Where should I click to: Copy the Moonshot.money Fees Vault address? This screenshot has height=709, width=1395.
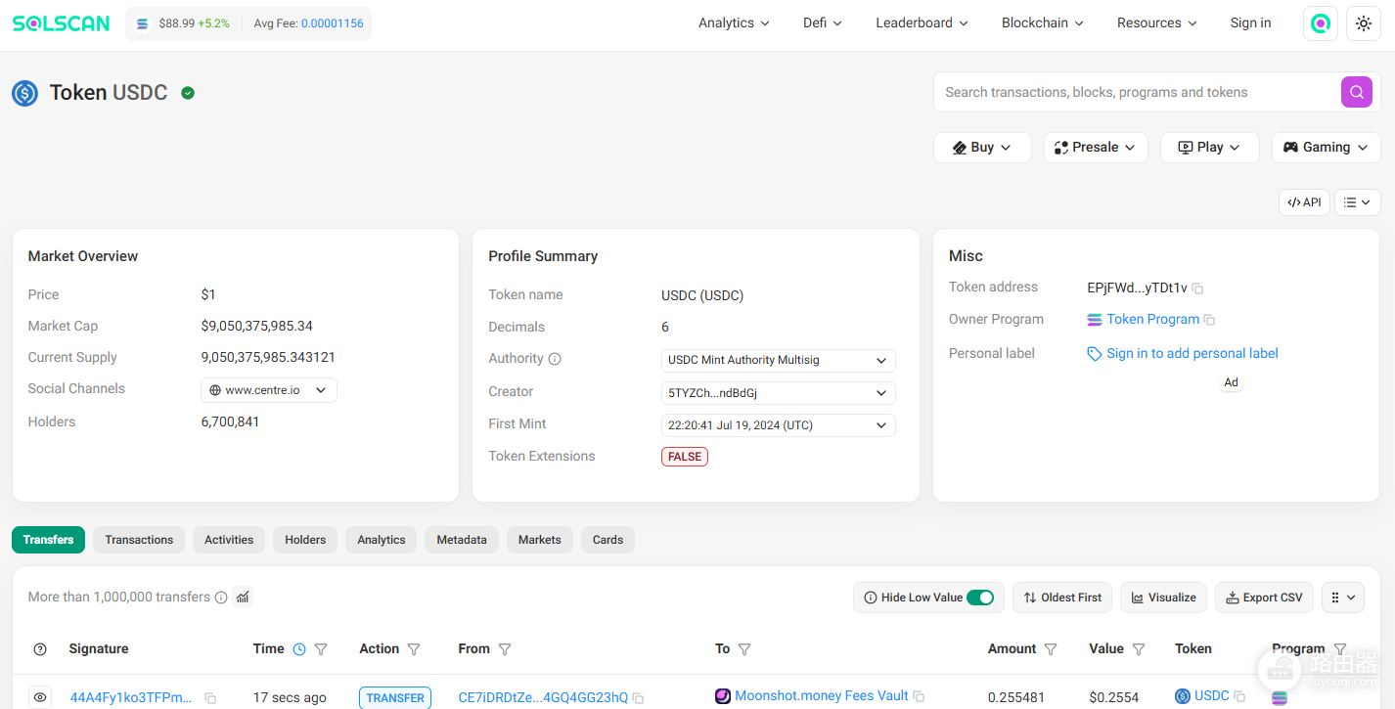click(919, 696)
